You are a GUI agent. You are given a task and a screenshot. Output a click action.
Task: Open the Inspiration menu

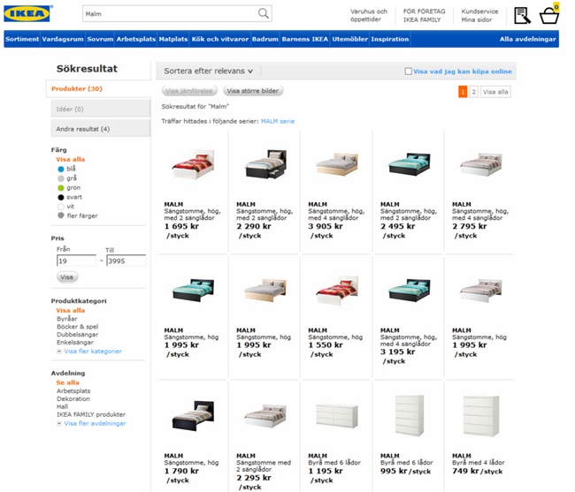pos(389,39)
